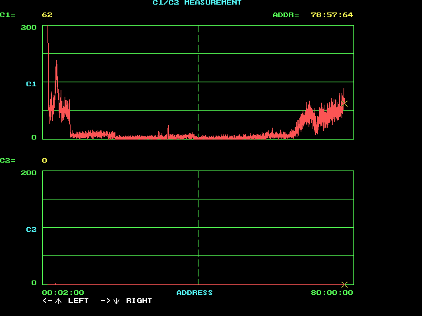Click the 200 scale label of C2 graph
The width and height of the screenshot is (422, 316).
(x=28, y=172)
